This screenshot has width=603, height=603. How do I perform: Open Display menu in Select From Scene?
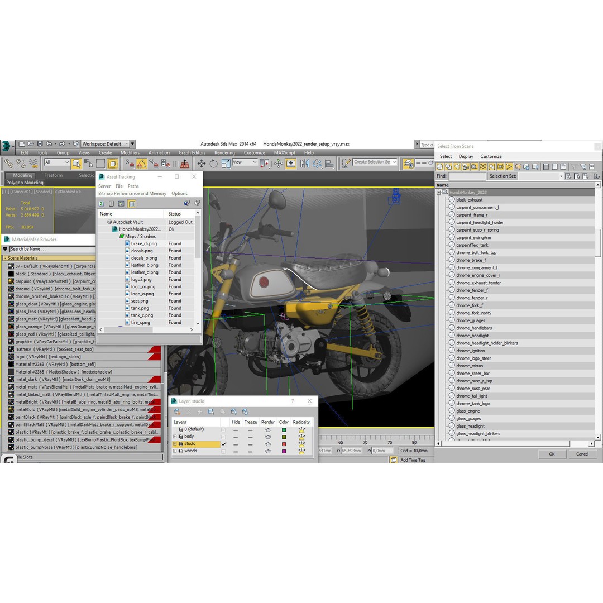point(466,156)
